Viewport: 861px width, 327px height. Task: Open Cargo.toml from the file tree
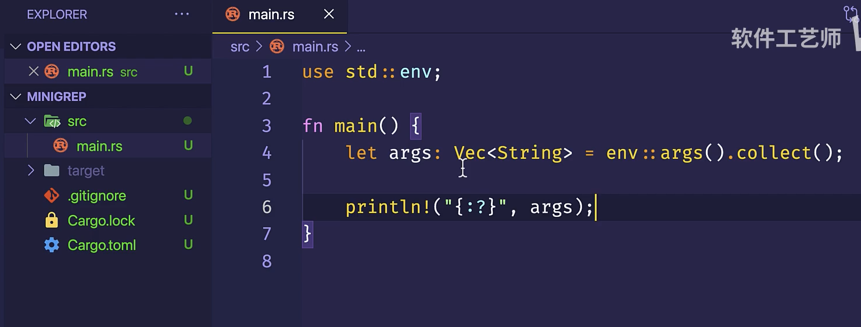tap(102, 245)
